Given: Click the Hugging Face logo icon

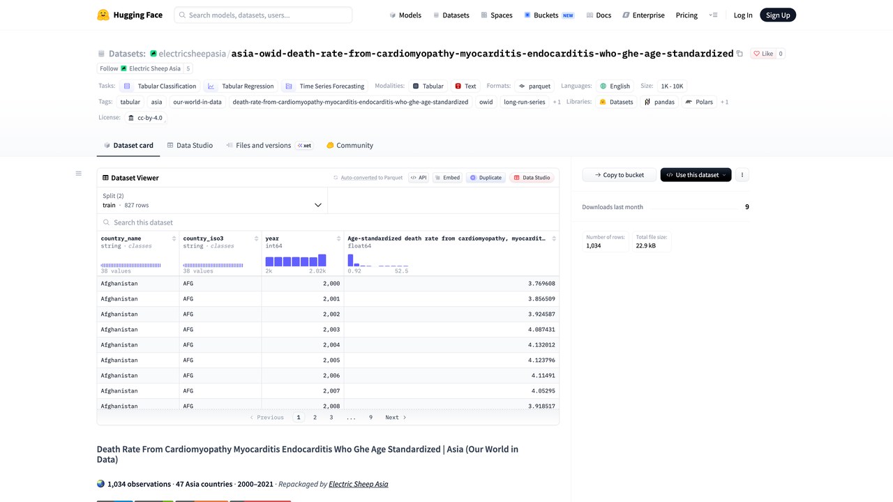Looking at the screenshot, I should click(x=103, y=15).
